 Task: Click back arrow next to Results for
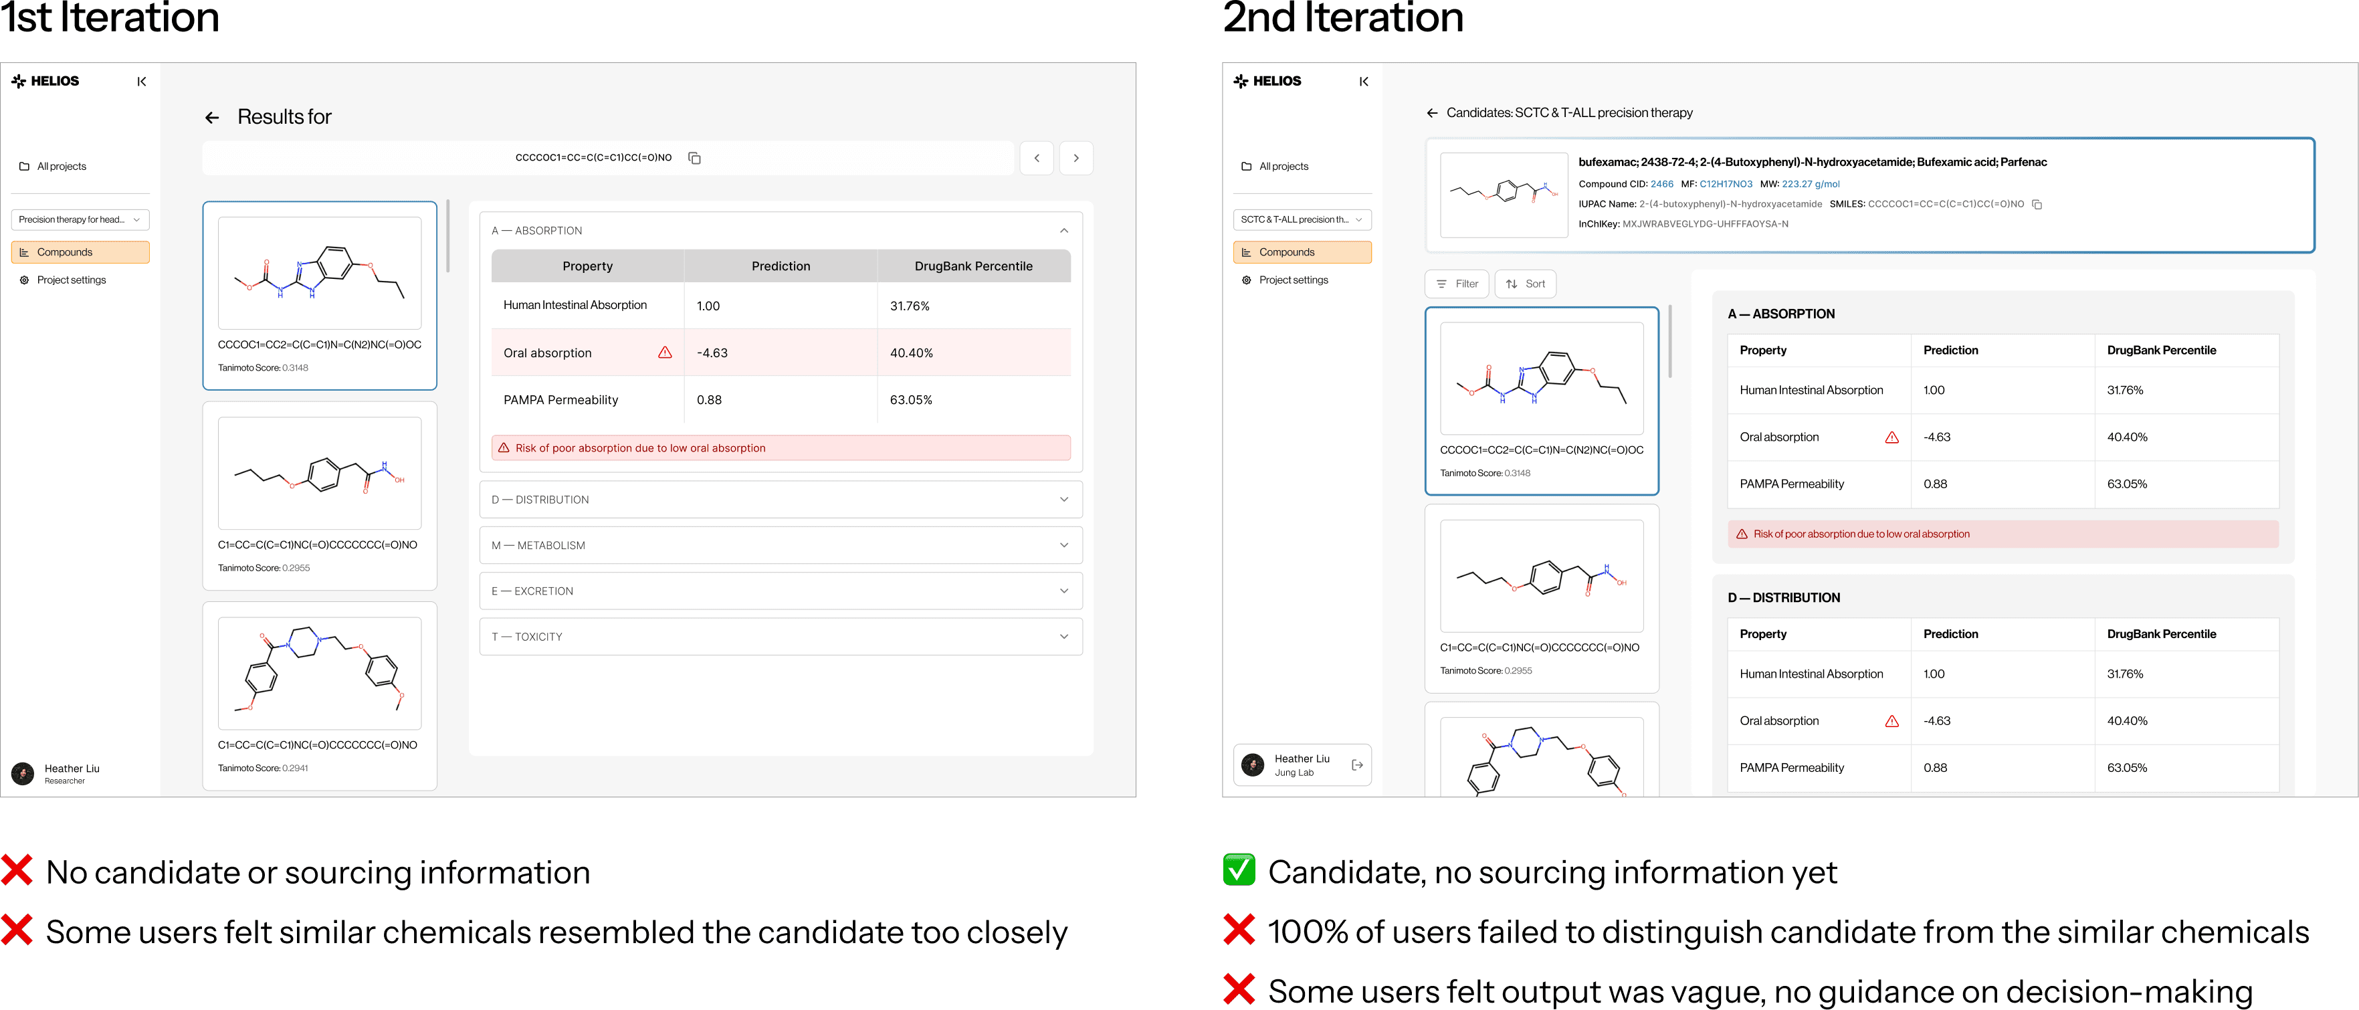point(211,118)
